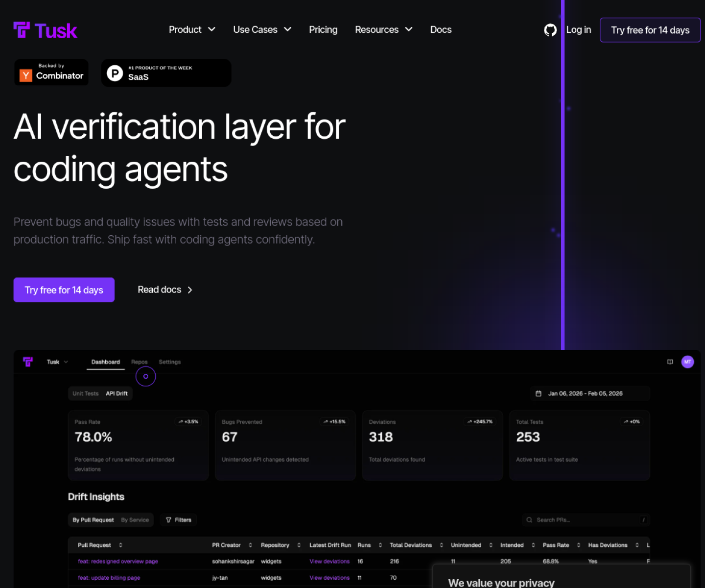
Task: Click the 'sohankshirsagar' PR creator cell
Action: tap(233, 562)
